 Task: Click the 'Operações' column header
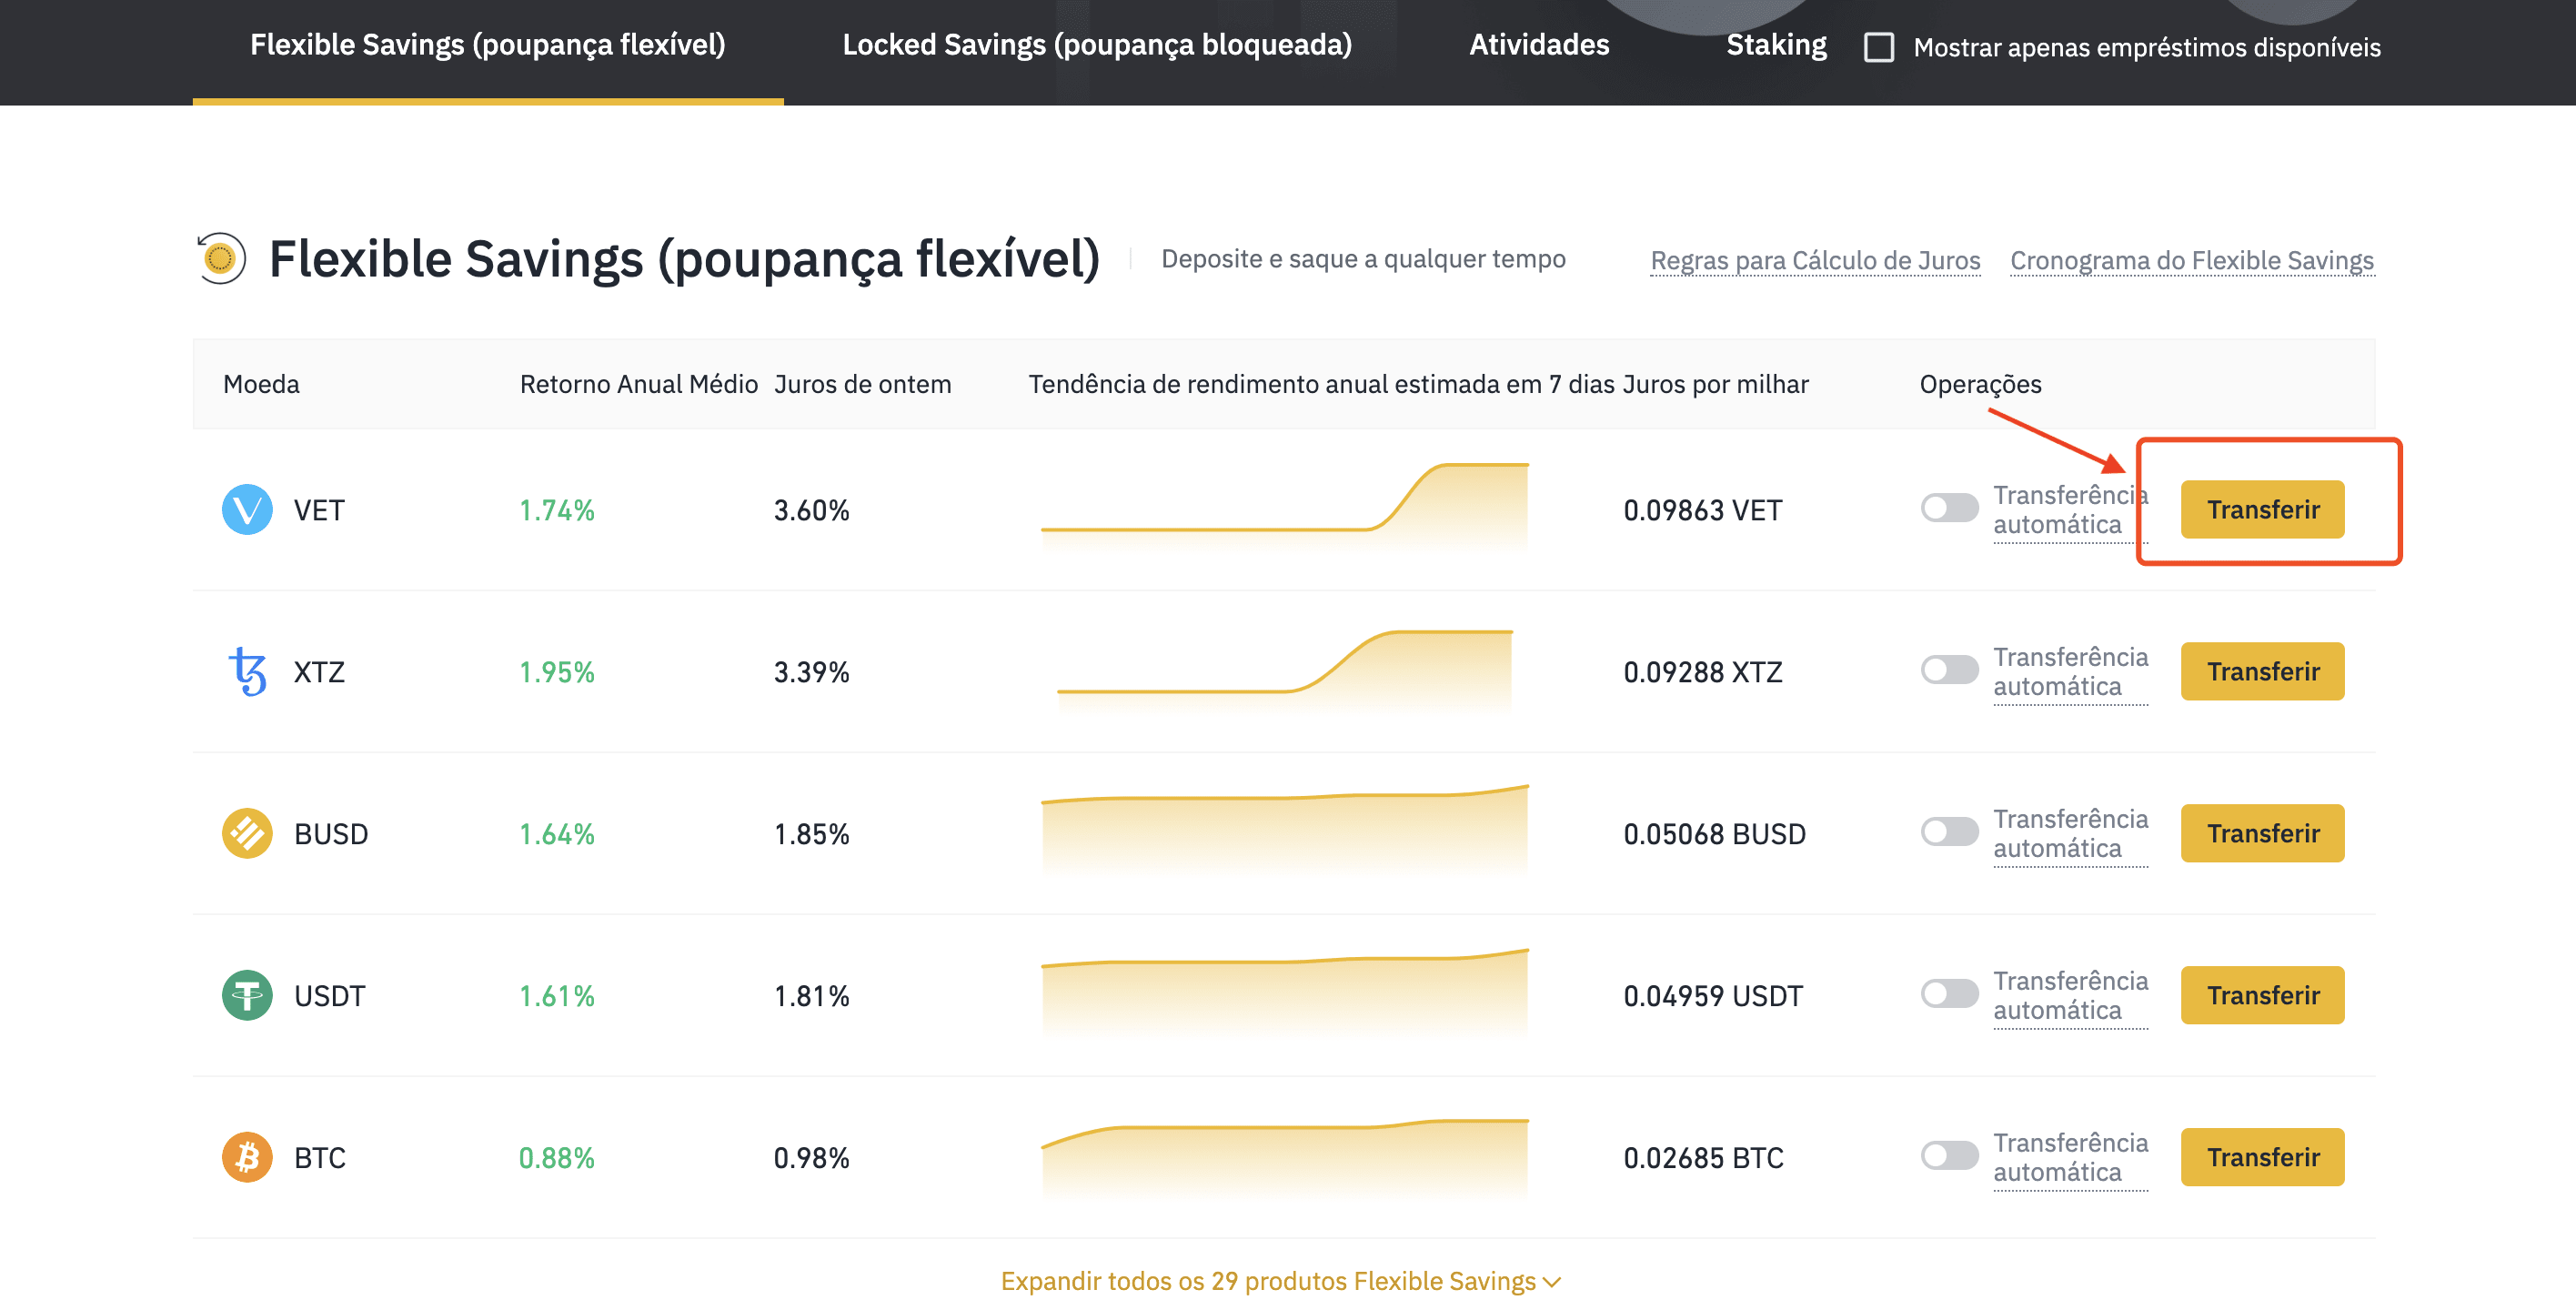pos(1980,385)
